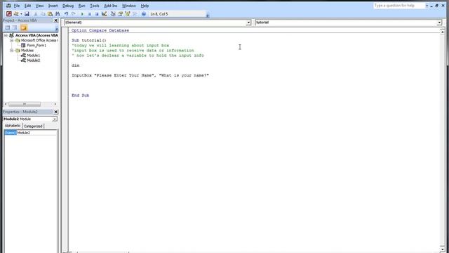Select the Access VBA project root item
This screenshot has height=253, width=449.
tap(36, 35)
